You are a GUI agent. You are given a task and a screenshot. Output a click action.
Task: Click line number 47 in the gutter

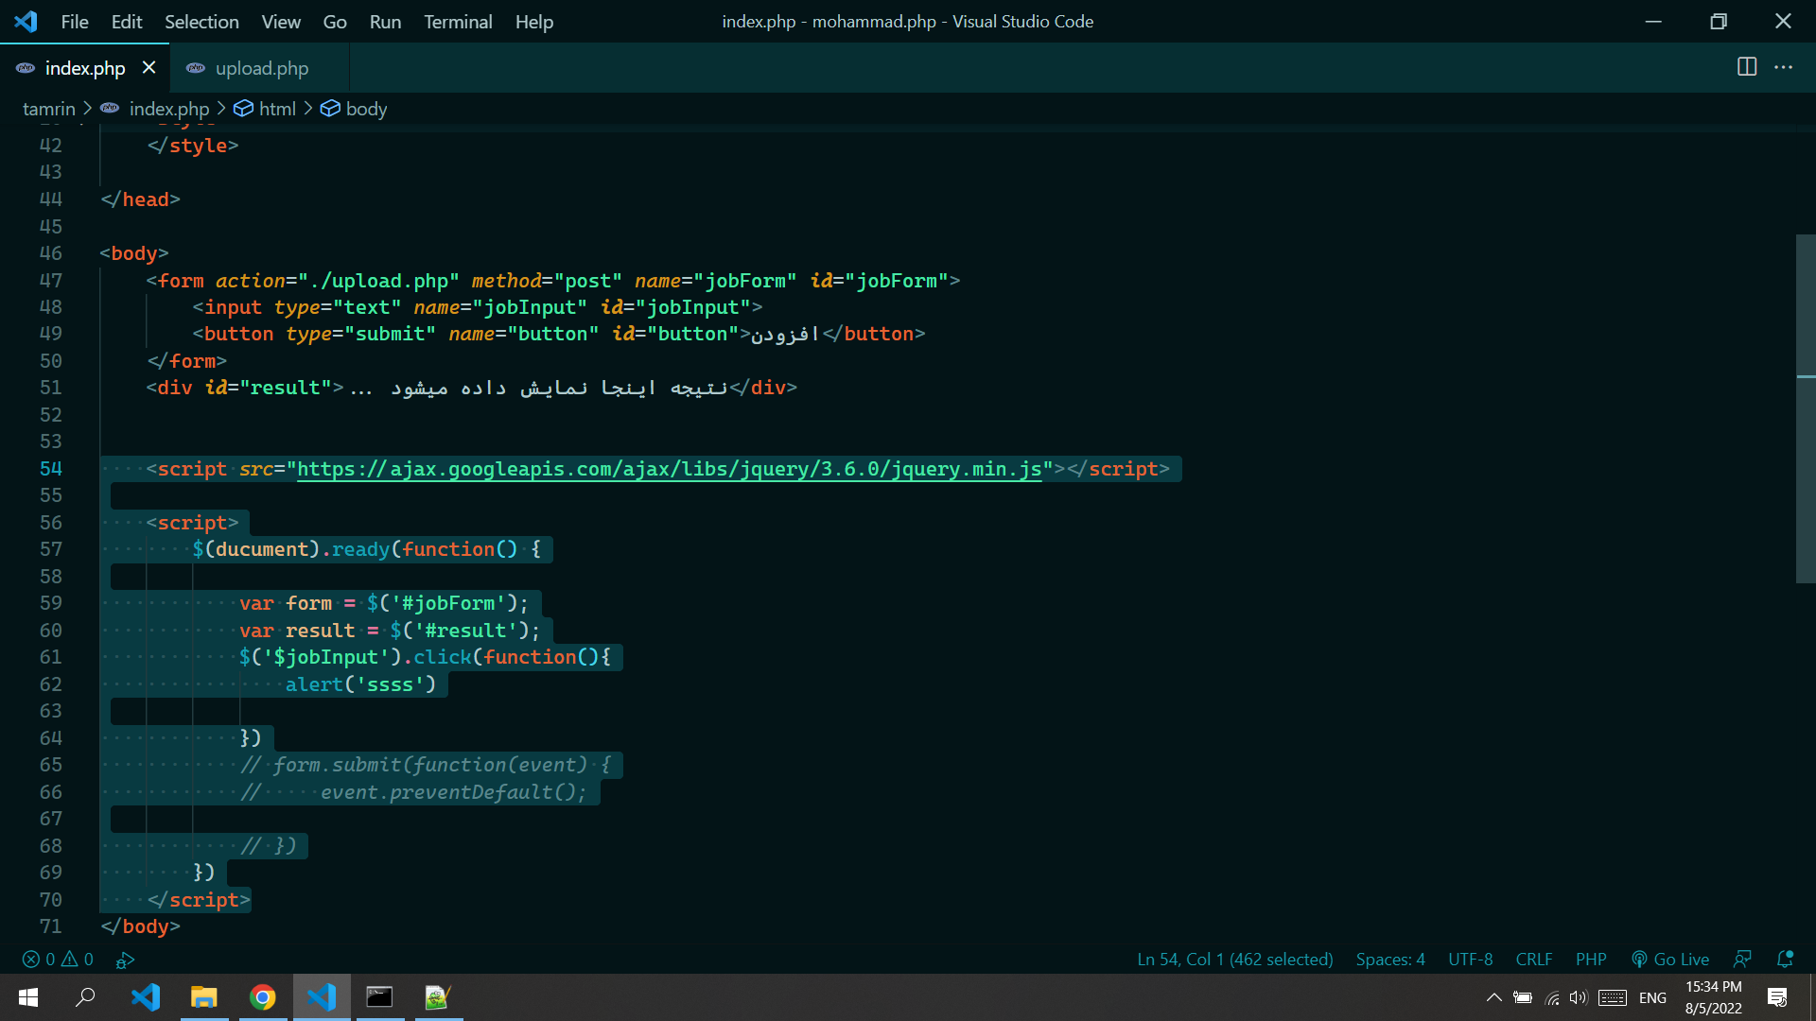click(51, 281)
